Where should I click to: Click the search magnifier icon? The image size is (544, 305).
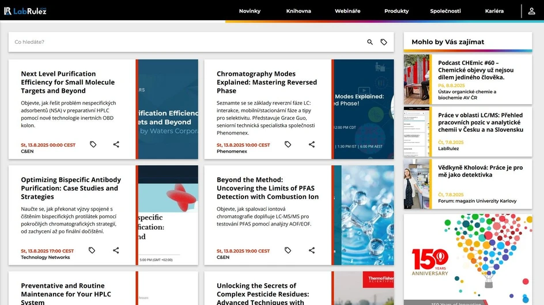pyautogui.click(x=370, y=42)
